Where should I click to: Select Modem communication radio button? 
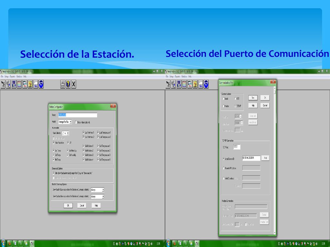(224, 106)
